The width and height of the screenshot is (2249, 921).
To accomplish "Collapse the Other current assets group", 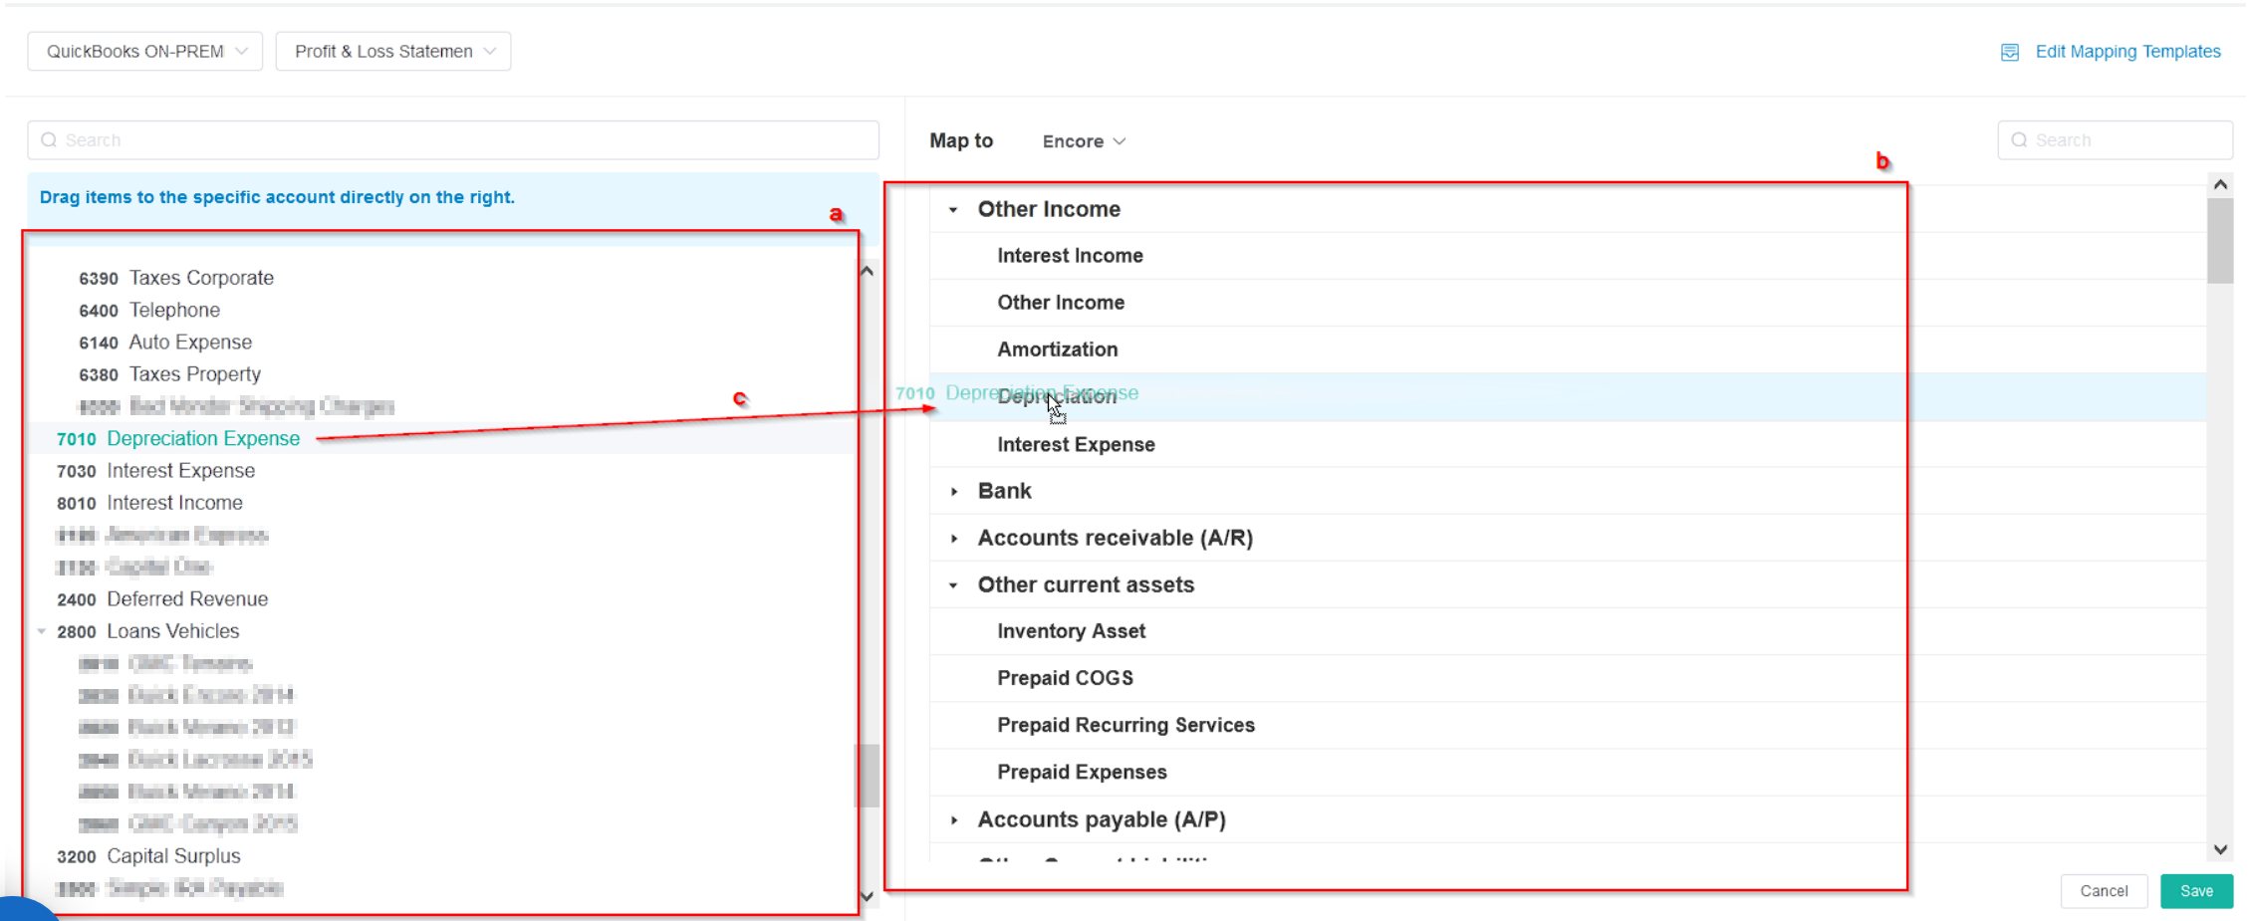I will pos(953,585).
